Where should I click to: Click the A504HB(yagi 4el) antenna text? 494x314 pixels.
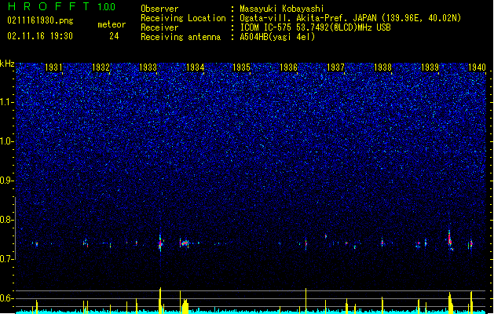pos(277,37)
